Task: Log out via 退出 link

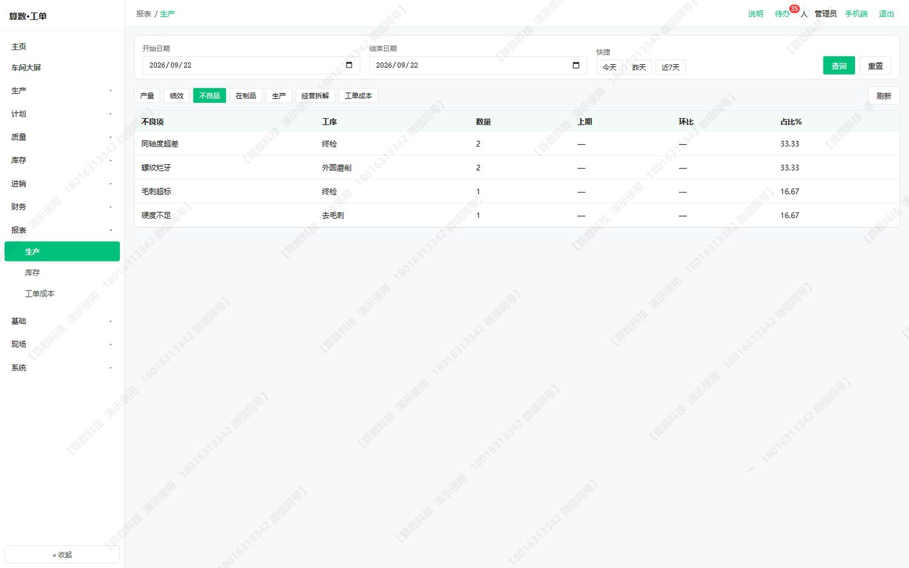Action: click(x=887, y=14)
